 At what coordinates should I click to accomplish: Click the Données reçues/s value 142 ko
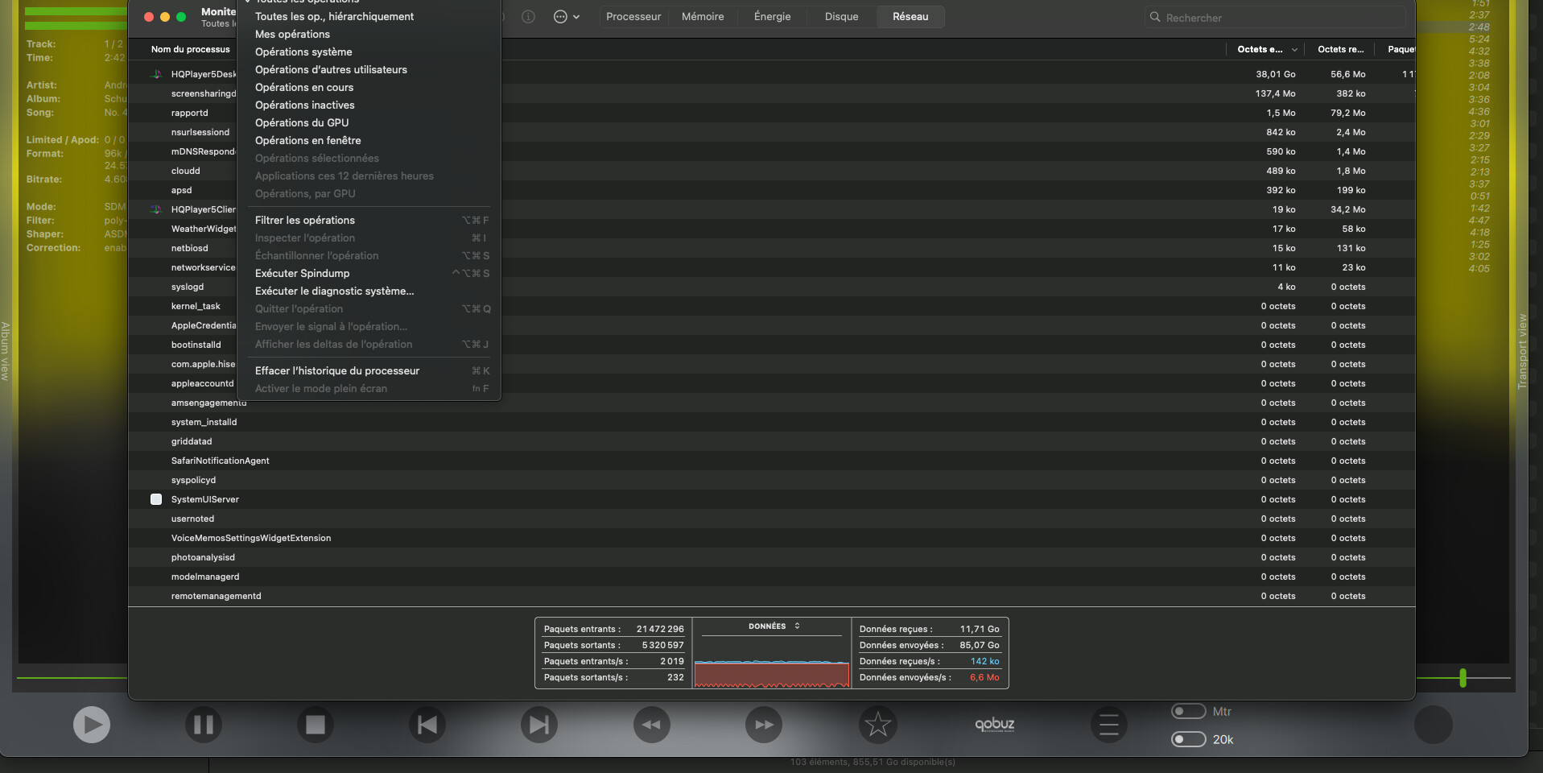(x=984, y=661)
